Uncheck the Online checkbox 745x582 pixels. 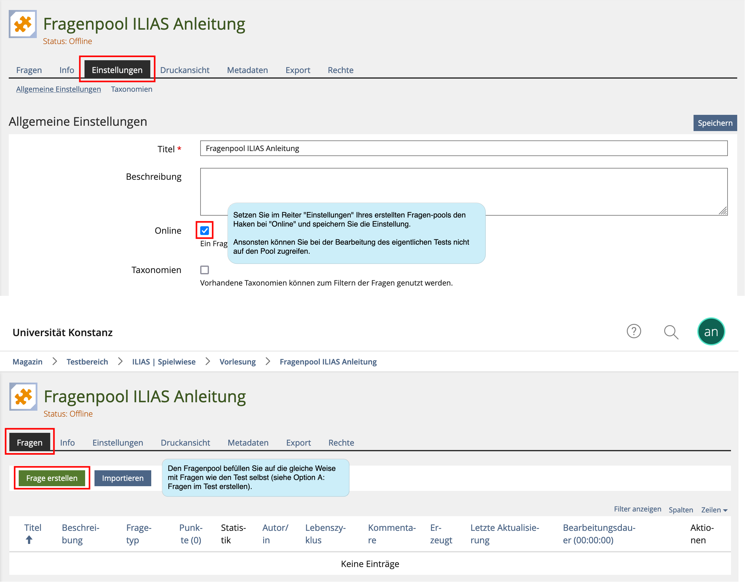pos(205,231)
